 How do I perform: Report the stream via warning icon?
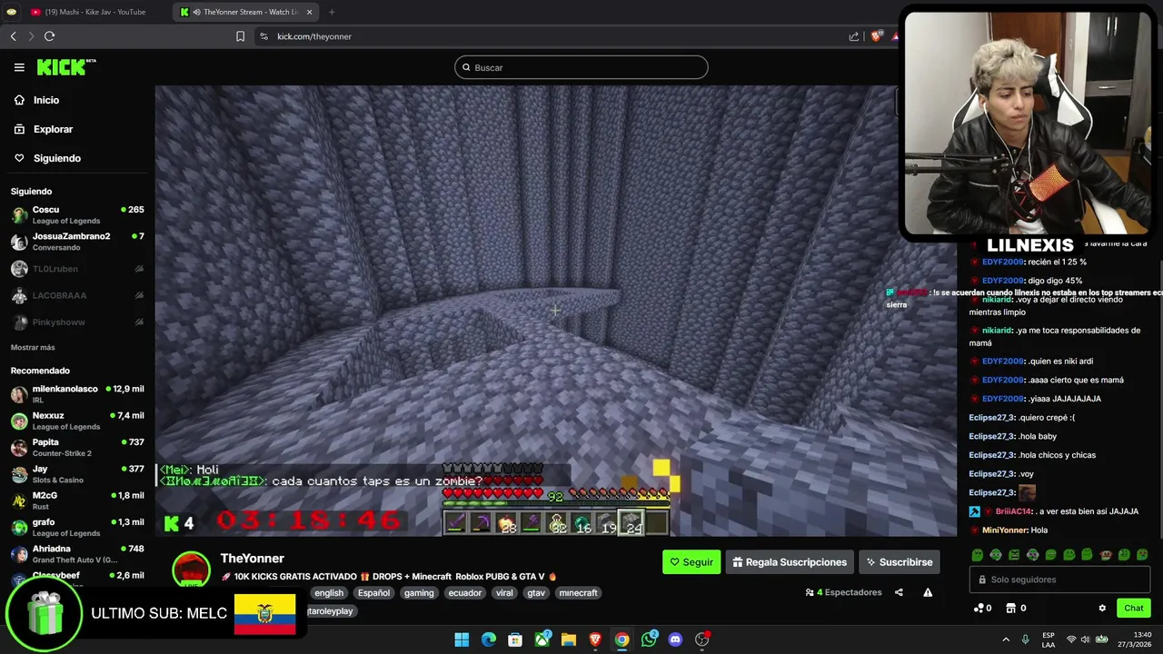click(928, 592)
